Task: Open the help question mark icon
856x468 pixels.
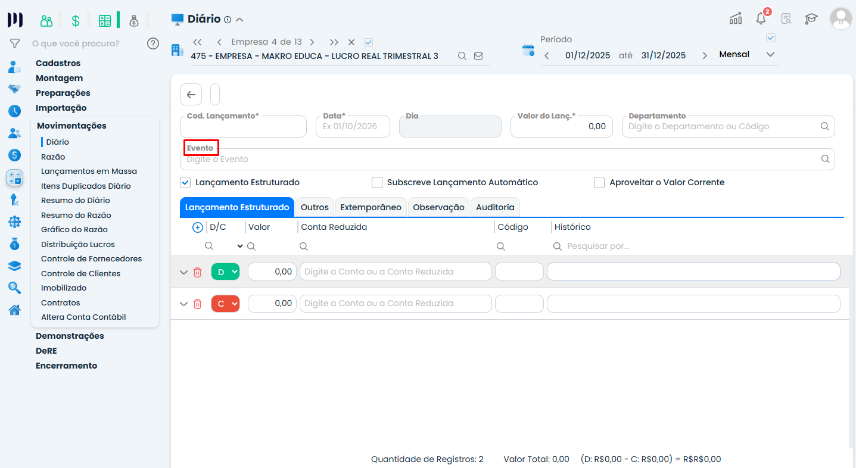Action: (x=153, y=43)
